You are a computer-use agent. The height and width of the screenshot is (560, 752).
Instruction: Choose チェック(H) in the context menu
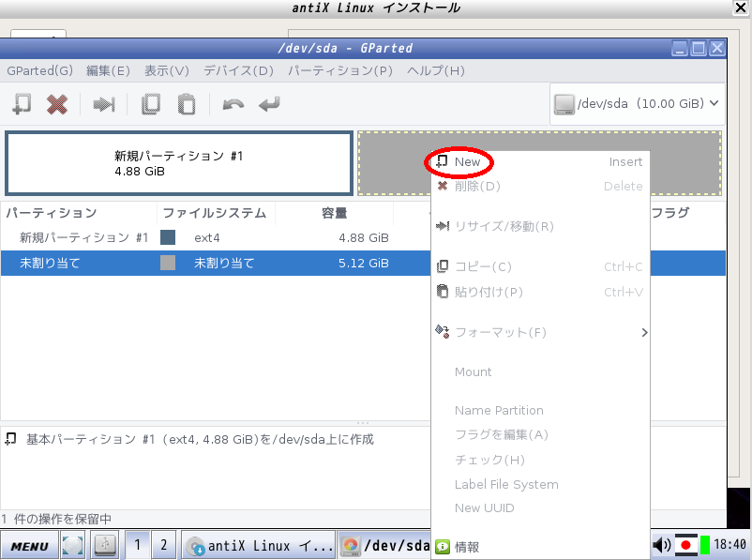540,460
